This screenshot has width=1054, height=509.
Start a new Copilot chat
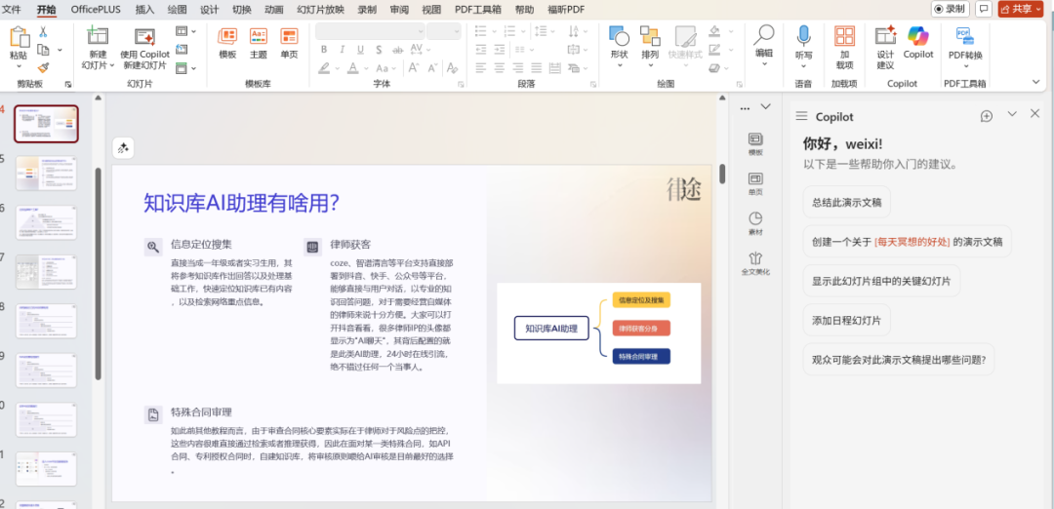point(987,116)
